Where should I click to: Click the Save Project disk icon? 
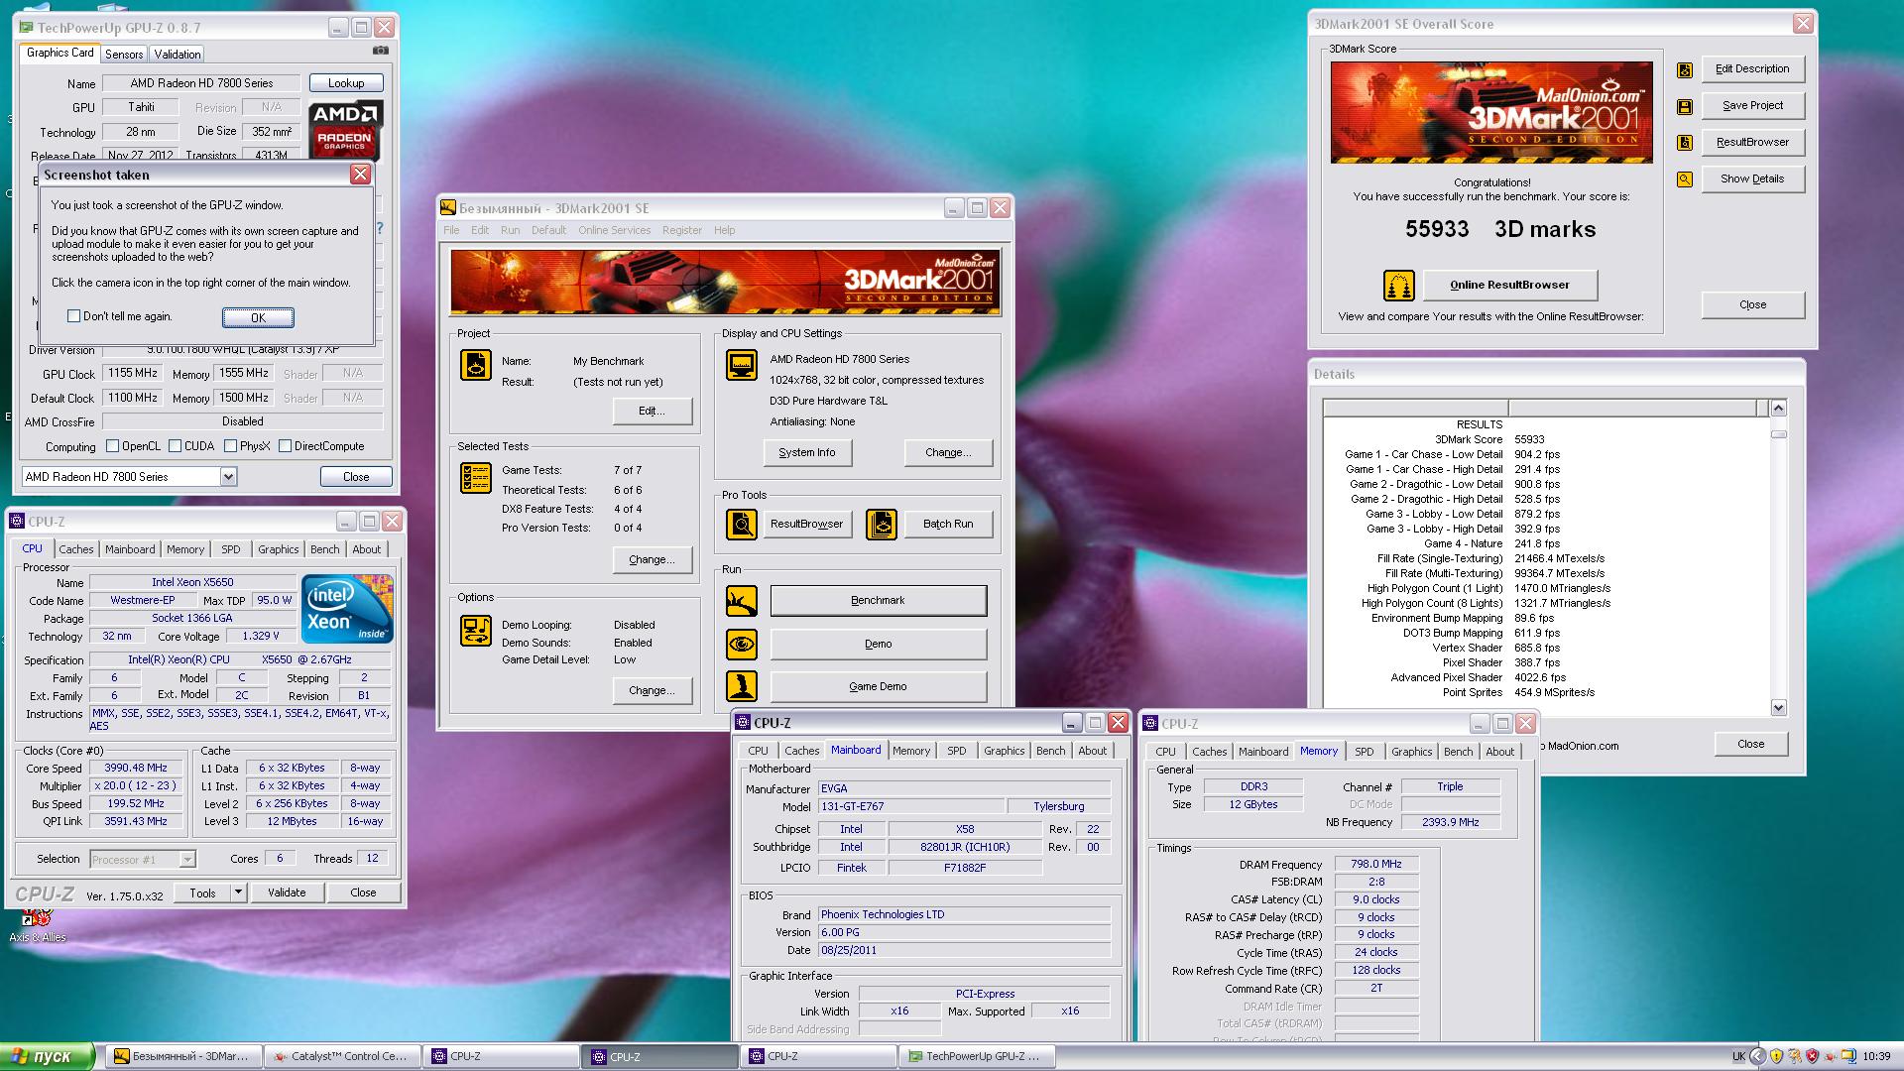pos(1684,106)
